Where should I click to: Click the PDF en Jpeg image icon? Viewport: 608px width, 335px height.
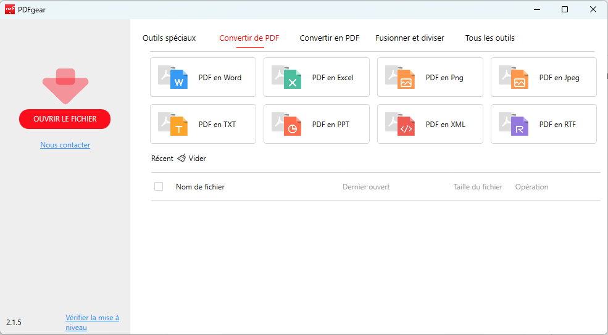click(x=514, y=77)
